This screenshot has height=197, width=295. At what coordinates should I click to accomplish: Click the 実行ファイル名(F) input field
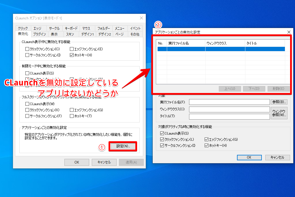point(229,102)
